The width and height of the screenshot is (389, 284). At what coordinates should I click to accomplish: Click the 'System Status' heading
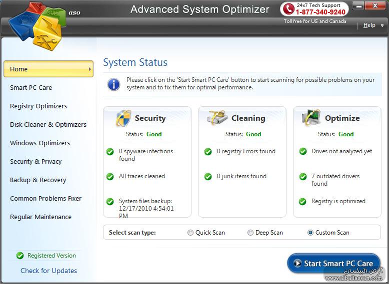[x=135, y=62]
